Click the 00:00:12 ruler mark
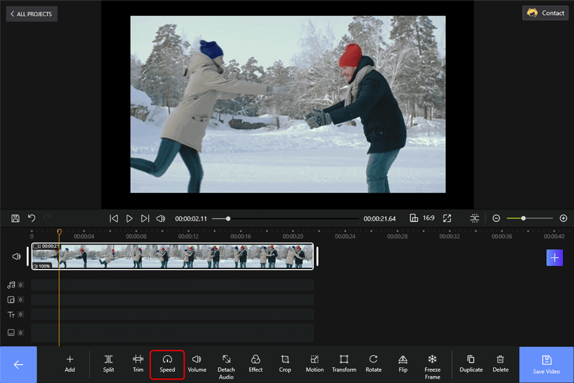574x383 pixels. (188, 236)
